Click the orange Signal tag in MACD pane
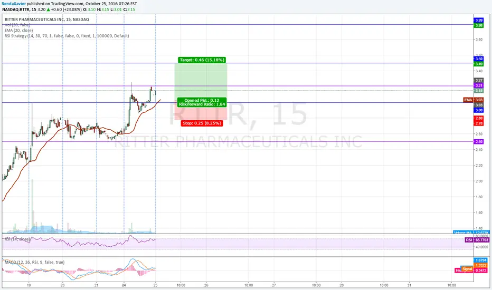Screen dimensions: 492x290 [x=467, y=269]
